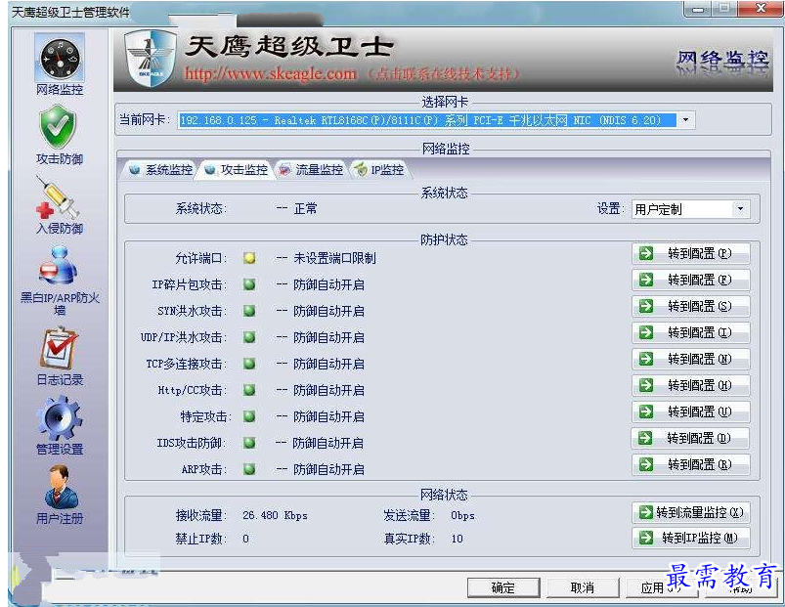Click the green indicator for IP碎片包攻击
This screenshot has height=607, width=785.
click(249, 284)
